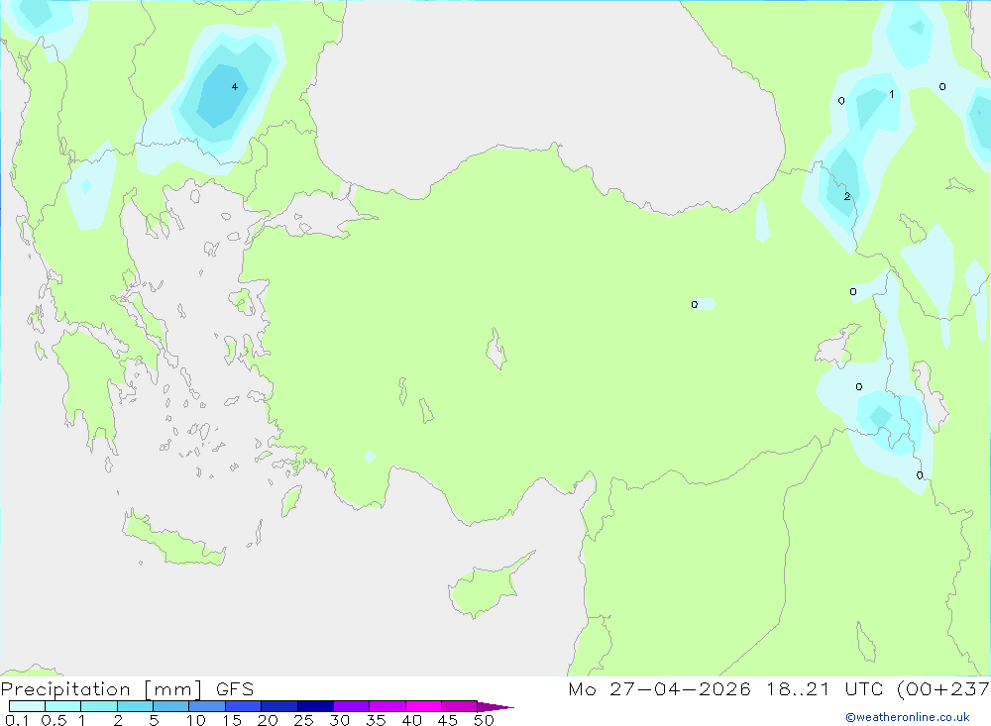Click the '4' precipitation value on map
Screen dimensions: 991x726
pos(235,86)
